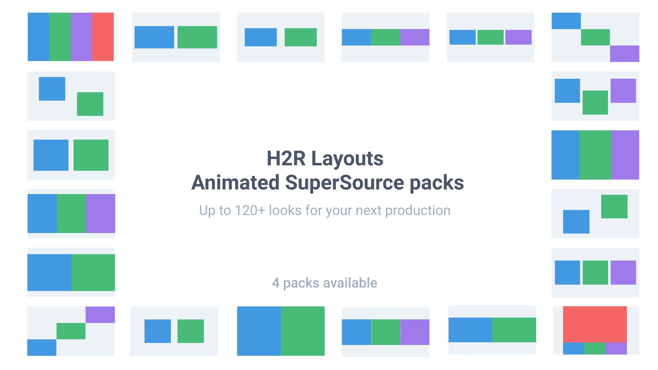
Task: Select the two large side-by-side squares layout on left column
Action: point(71,155)
